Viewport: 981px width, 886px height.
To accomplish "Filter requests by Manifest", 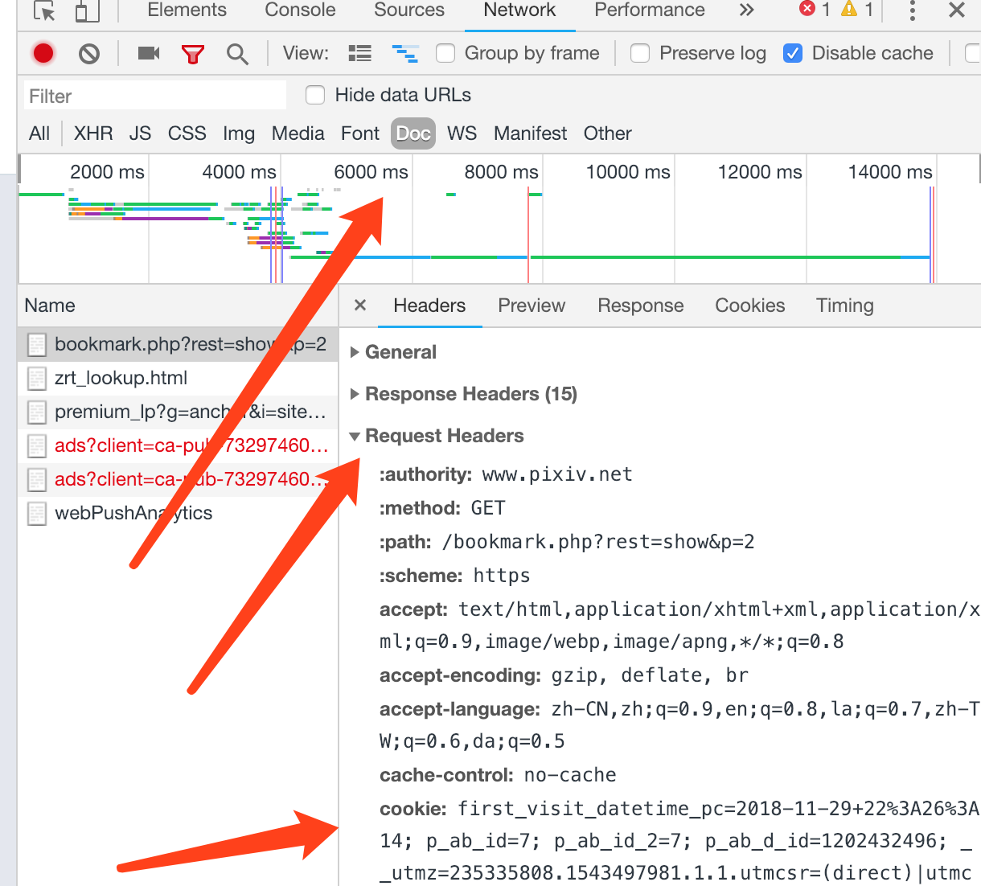I will [531, 133].
